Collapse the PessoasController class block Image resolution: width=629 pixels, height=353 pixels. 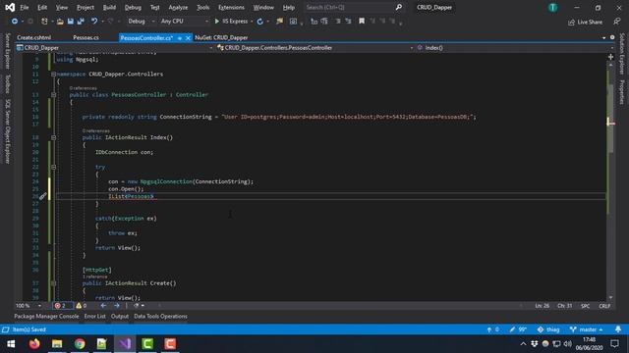pos(53,95)
